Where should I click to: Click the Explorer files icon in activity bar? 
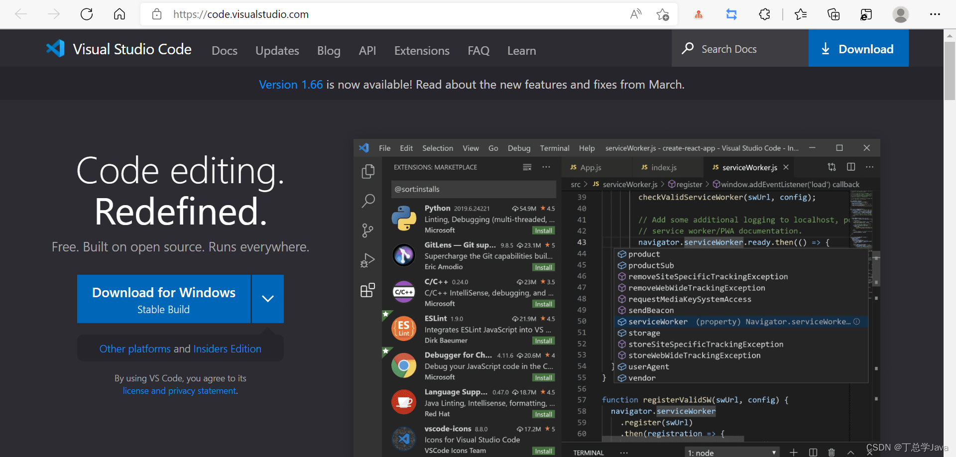(x=368, y=171)
